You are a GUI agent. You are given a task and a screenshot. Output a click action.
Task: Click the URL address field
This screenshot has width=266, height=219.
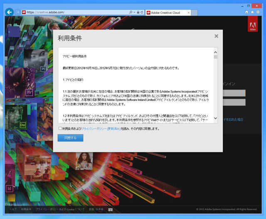pyautogui.click(x=77, y=12)
